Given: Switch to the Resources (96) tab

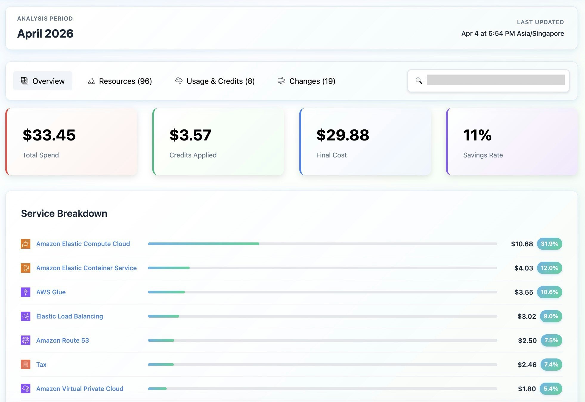Looking at the screenshot, I should click(120, 81).
